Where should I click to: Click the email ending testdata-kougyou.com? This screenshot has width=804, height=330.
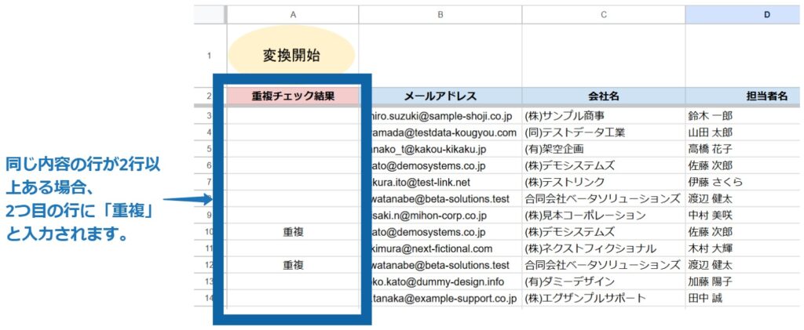(x=444, y=133)
